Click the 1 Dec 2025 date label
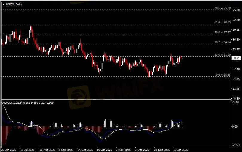Viewport: 242px width, 152px height. point(143,150)
